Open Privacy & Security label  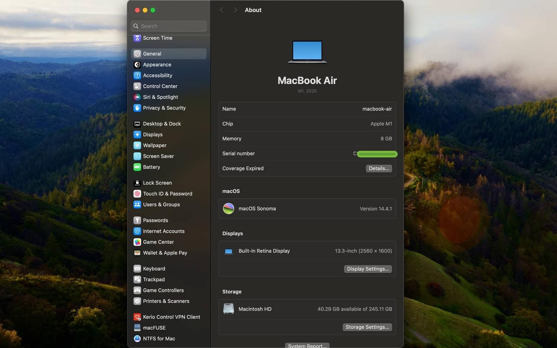point(164,108)
